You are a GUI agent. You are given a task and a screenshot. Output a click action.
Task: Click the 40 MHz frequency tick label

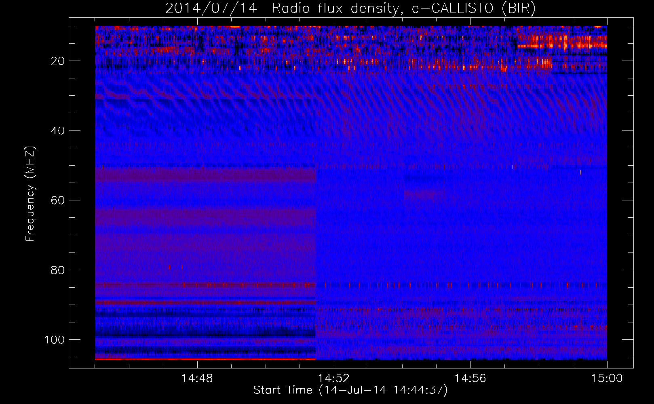58,131
